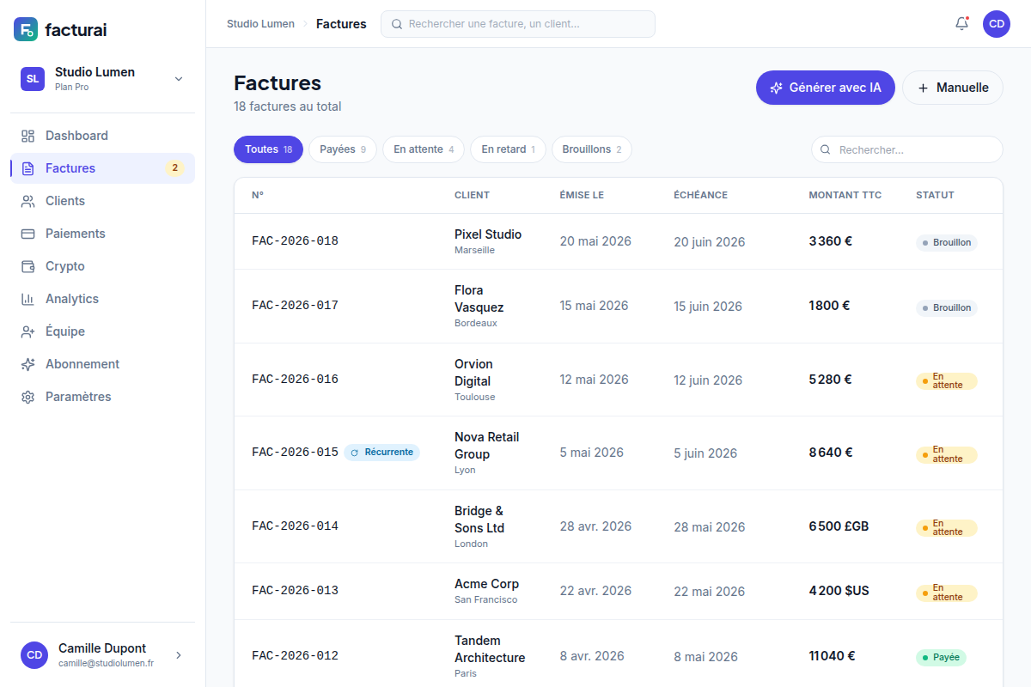Show En retard invoices tab

point(508,149)
